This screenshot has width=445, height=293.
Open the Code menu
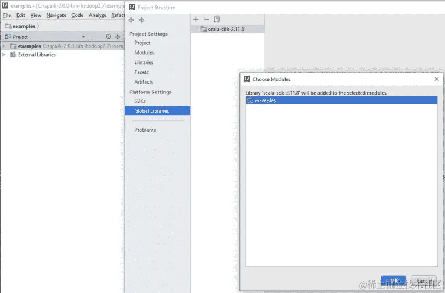pos(77,15)
